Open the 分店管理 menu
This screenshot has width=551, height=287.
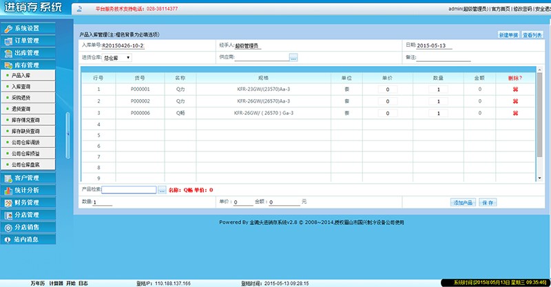(x=28, y=215)
